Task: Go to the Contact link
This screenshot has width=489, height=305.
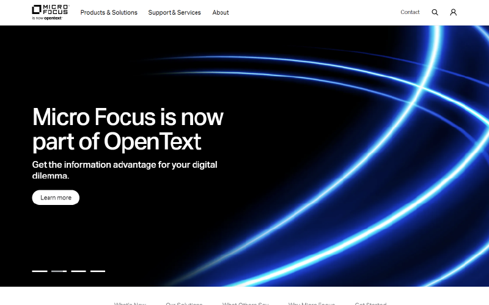Action: click(410, 12)
